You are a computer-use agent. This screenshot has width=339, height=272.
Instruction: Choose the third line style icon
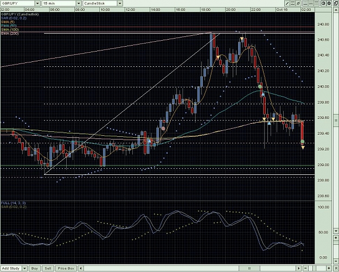point(317,3)
